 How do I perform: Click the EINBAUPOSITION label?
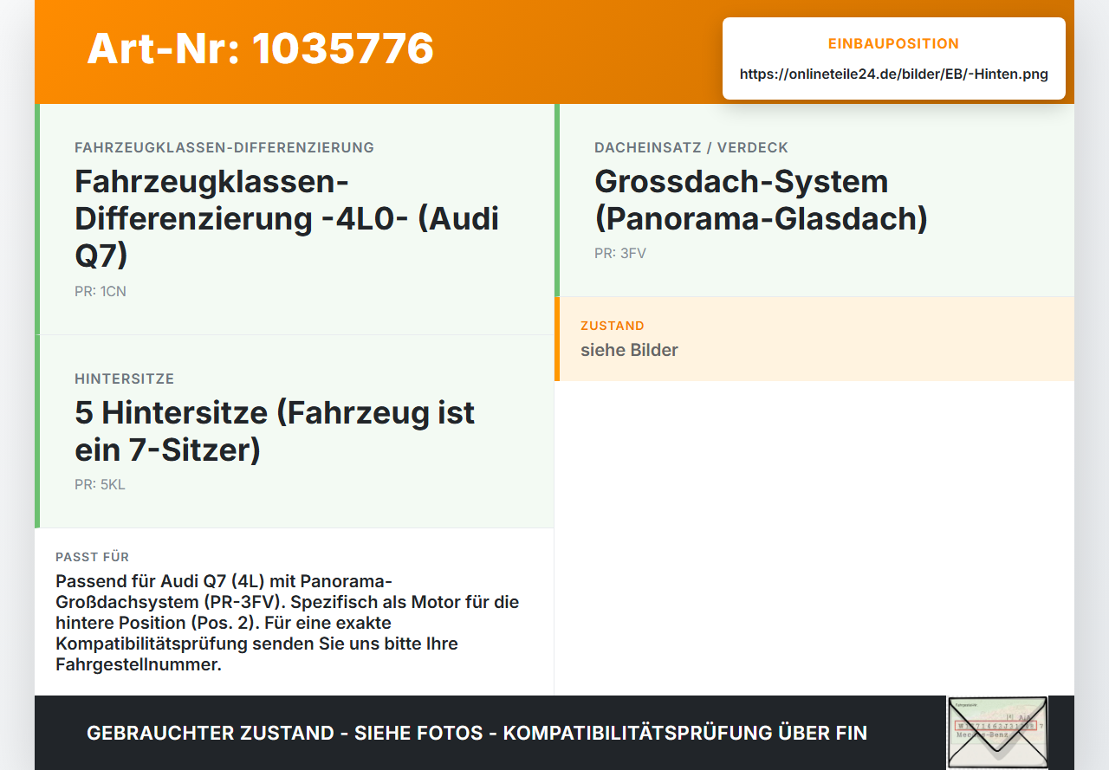click(x=894, y=44)
